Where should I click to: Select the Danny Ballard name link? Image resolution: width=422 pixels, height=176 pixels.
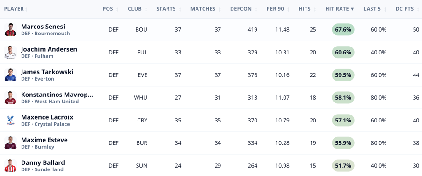coord(43,162)
